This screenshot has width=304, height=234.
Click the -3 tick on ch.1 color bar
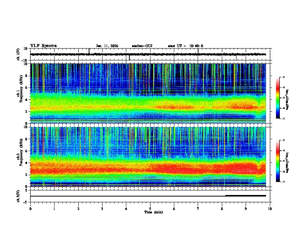click(x=283, y=77)
